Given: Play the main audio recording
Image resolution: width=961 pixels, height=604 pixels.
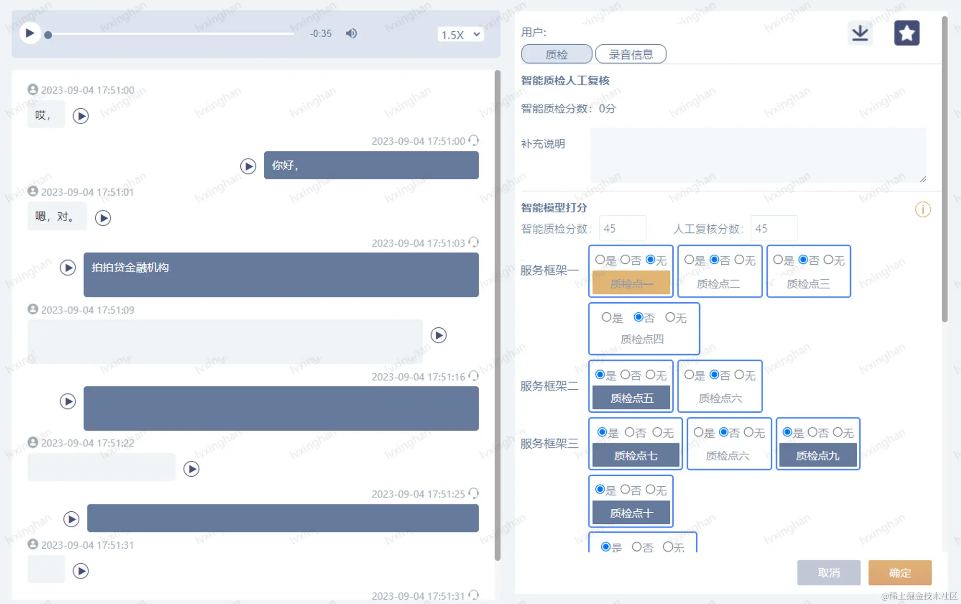Looking at the screenshot, I should tap(30, 34).
